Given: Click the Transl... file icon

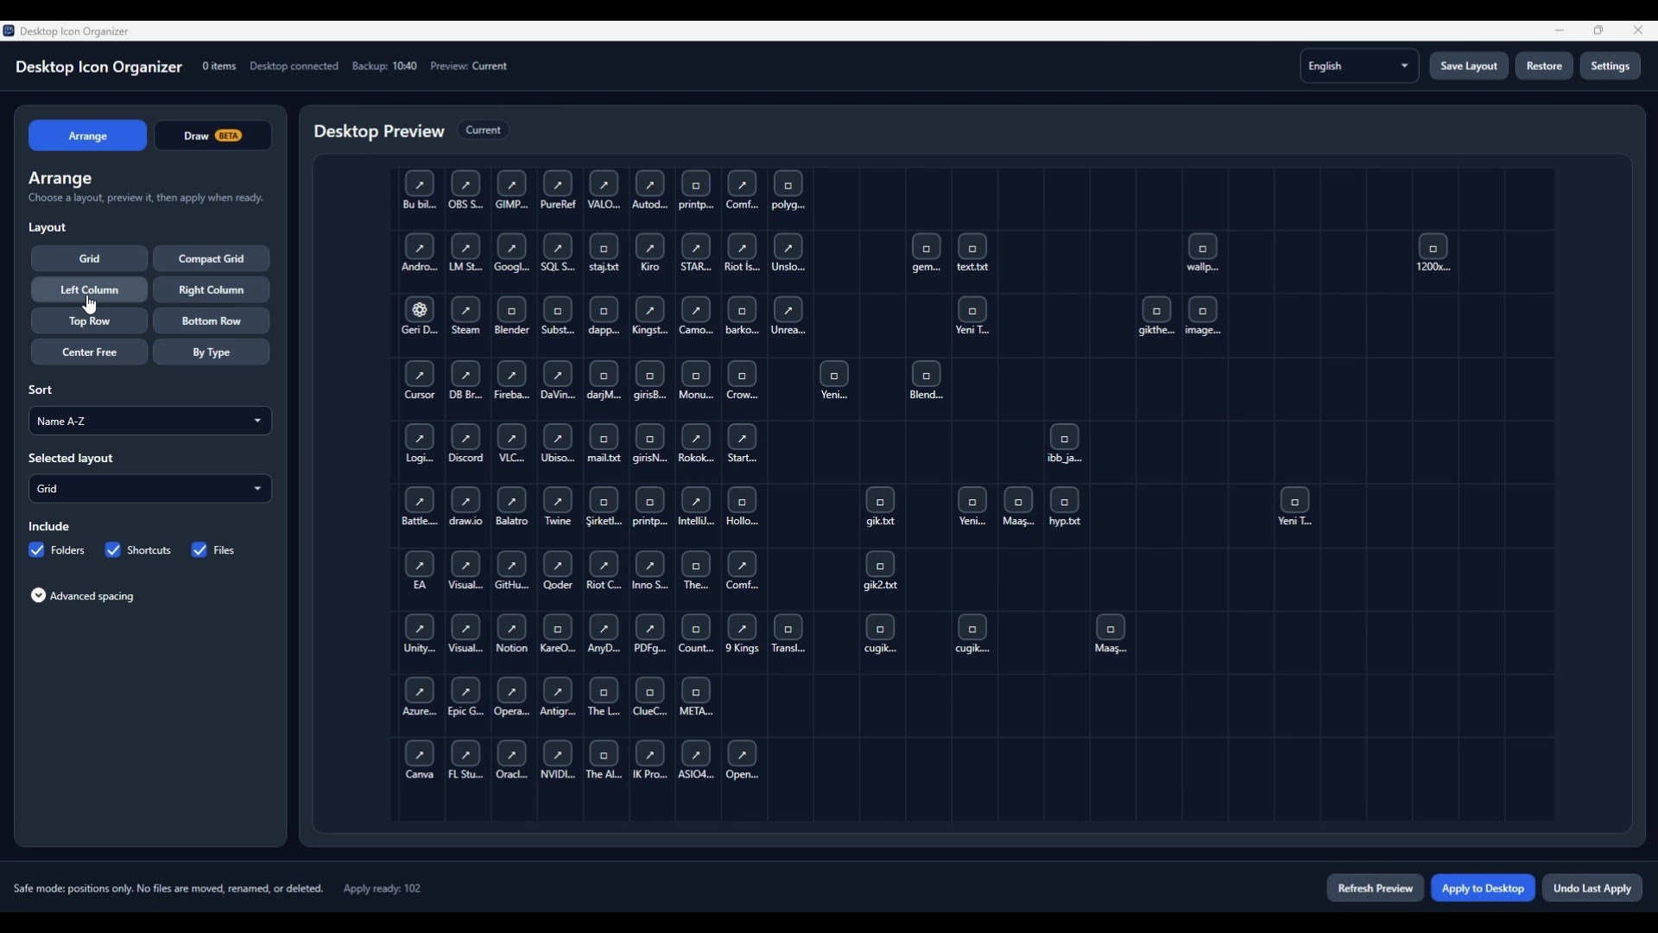Looking at the screenshot, I should pyautogui.click(x=788, y=628).
